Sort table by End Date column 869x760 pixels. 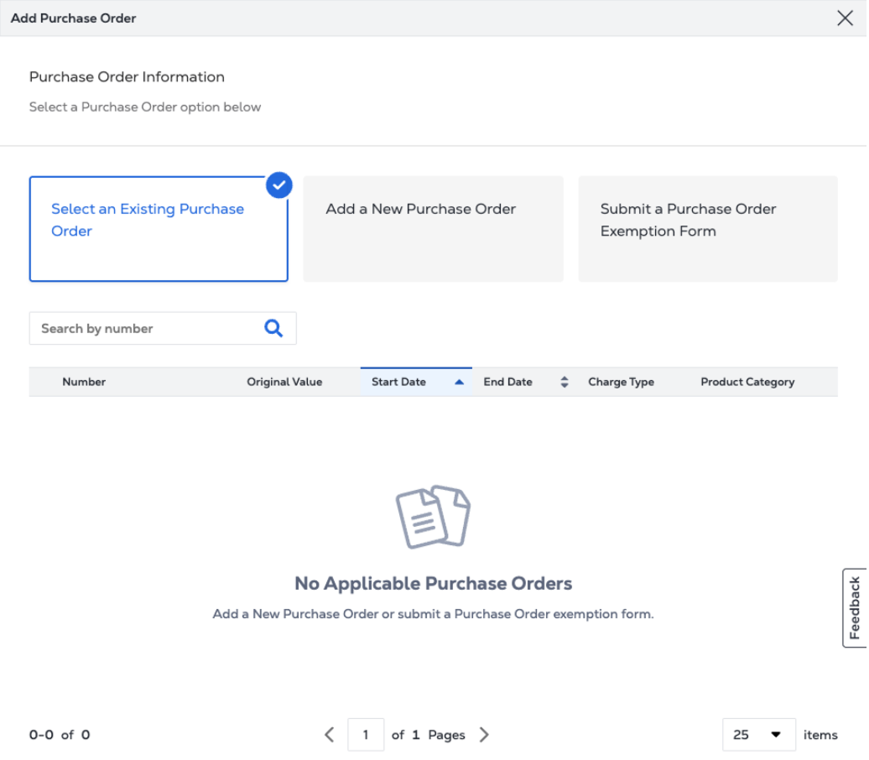pos(508,382)
